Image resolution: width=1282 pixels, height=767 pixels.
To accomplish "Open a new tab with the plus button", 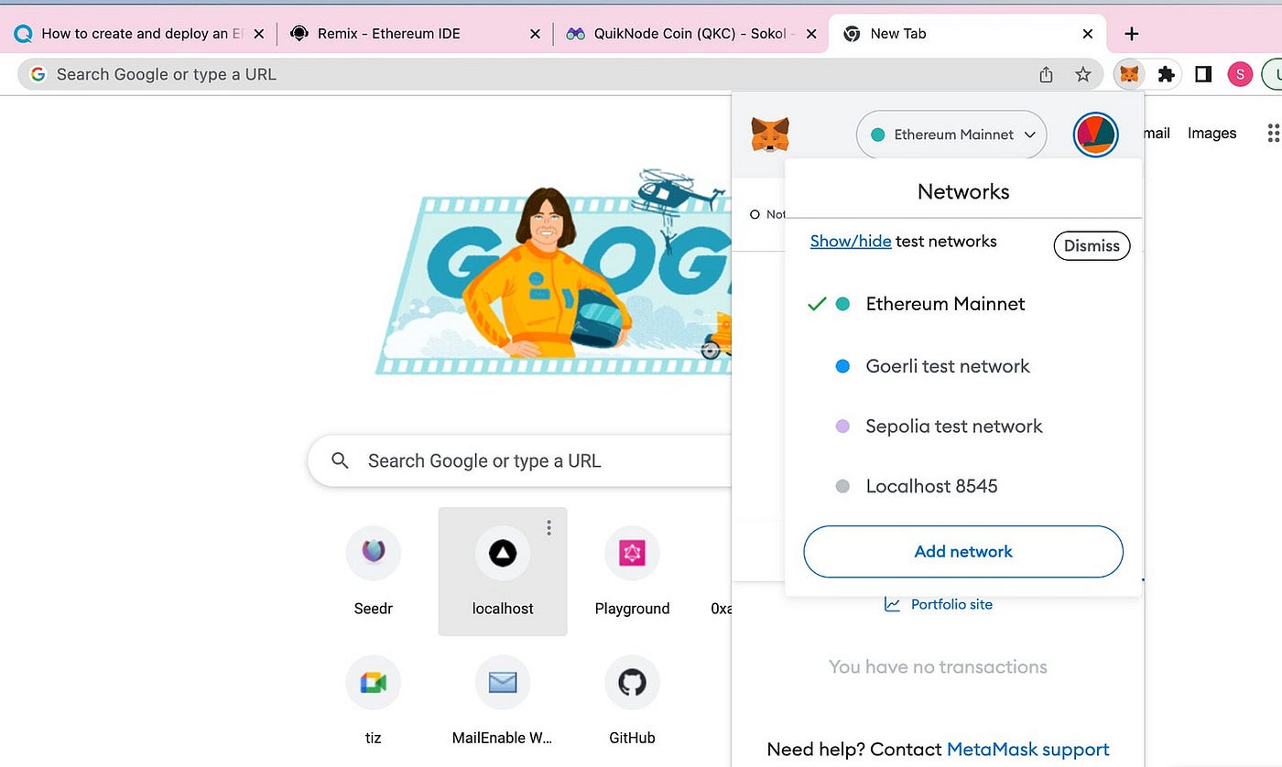I will point(1132,34).
